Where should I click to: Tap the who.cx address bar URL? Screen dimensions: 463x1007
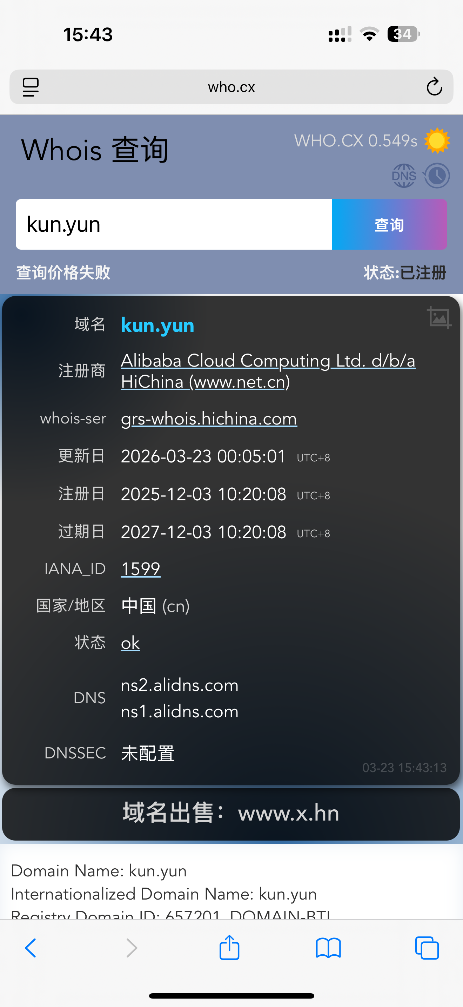pyautogui.click(x=231, y=87)
